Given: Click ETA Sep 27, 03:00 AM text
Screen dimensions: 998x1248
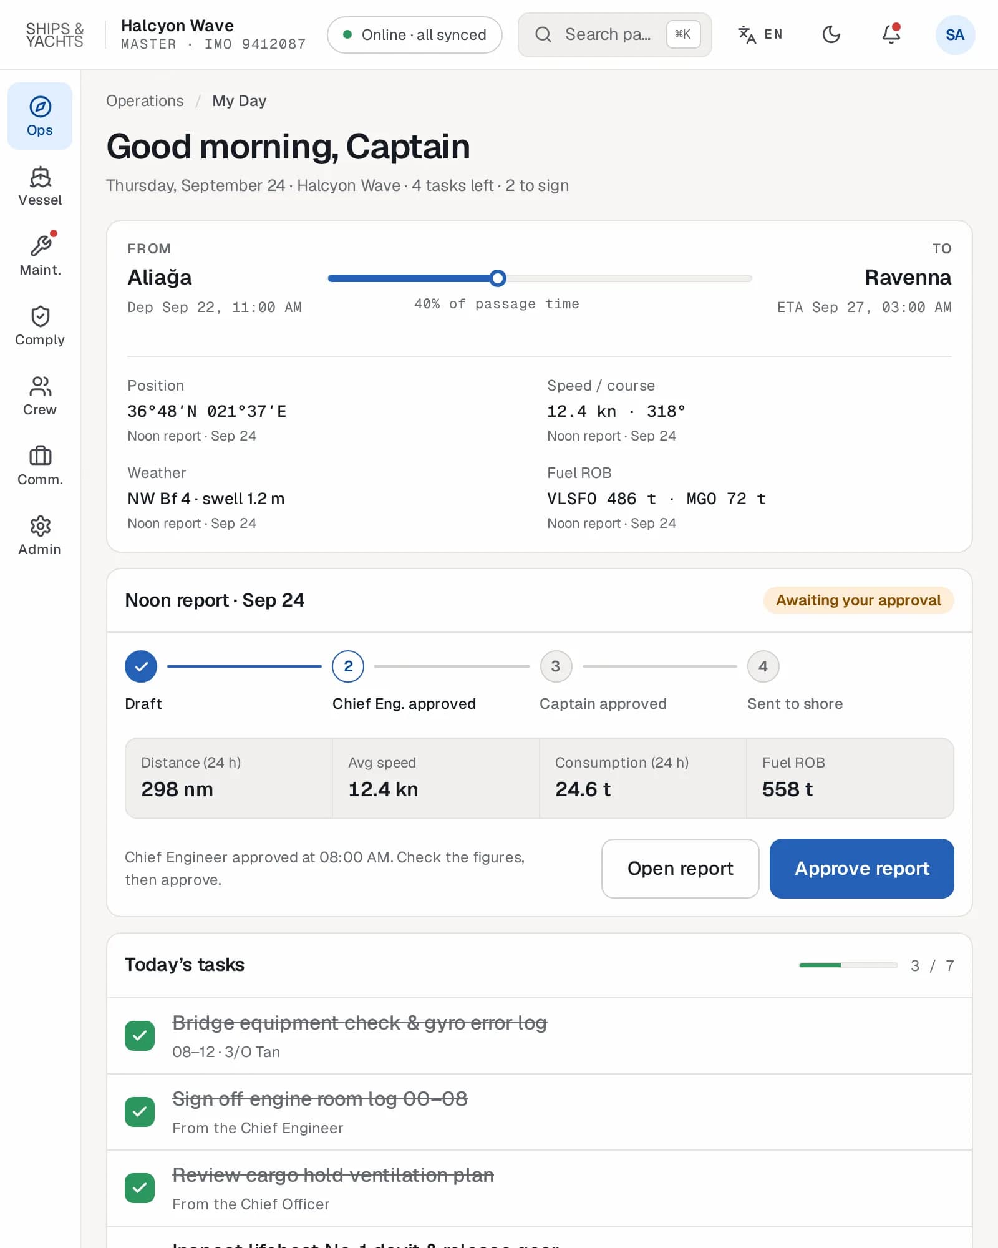Looking at the screenshot, I should point(865,307).
